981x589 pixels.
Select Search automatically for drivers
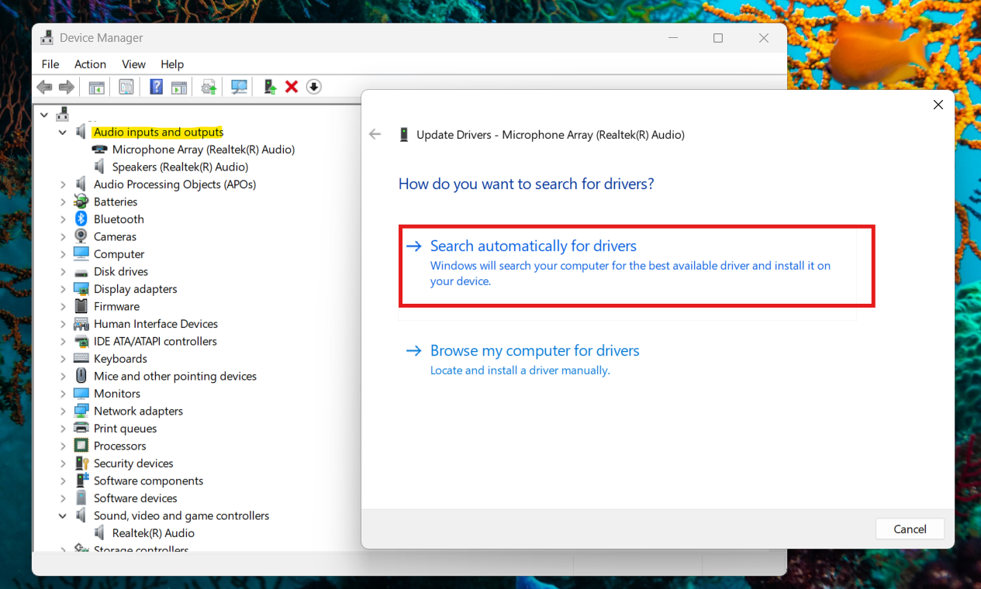click(x=533, y=246)
